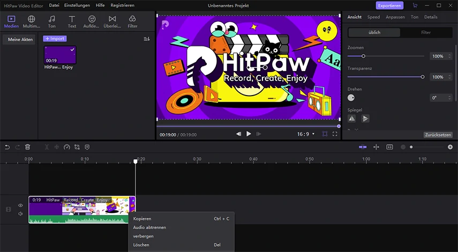Click the marker shield icon
This screenshot has height=252, width=458.
click(87, 147)
